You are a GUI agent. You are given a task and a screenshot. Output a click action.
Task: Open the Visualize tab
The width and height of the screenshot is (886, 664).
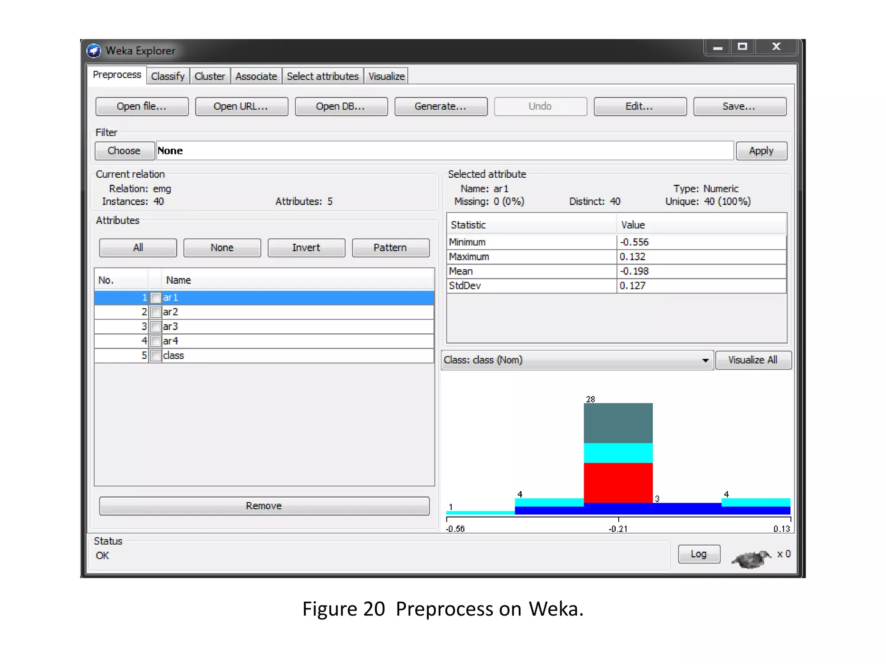386,76
